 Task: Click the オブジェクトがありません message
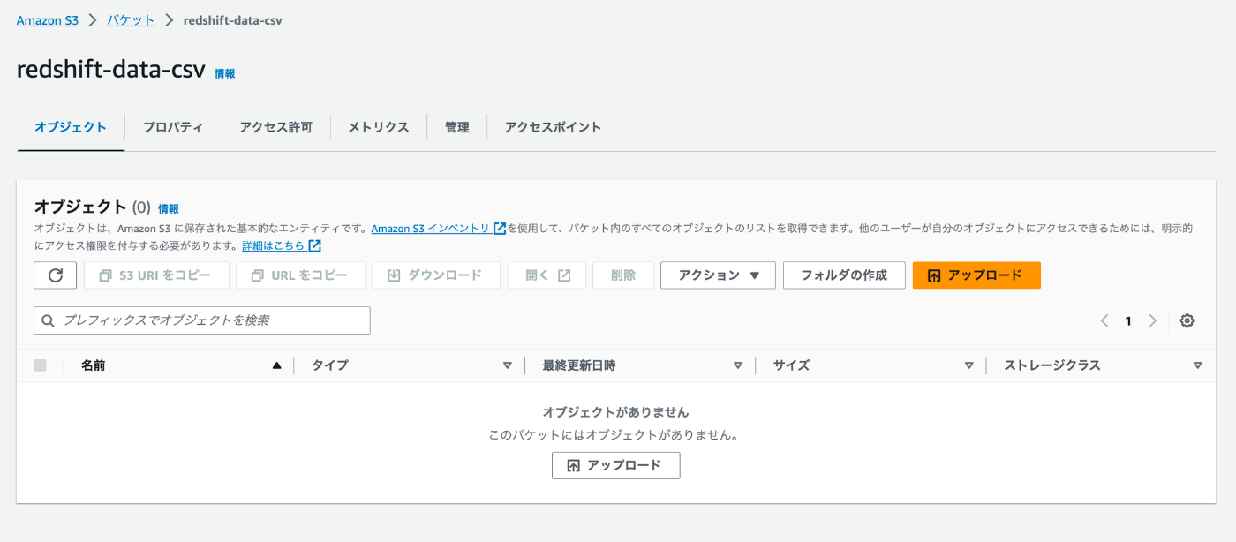(x=615, y=412)
